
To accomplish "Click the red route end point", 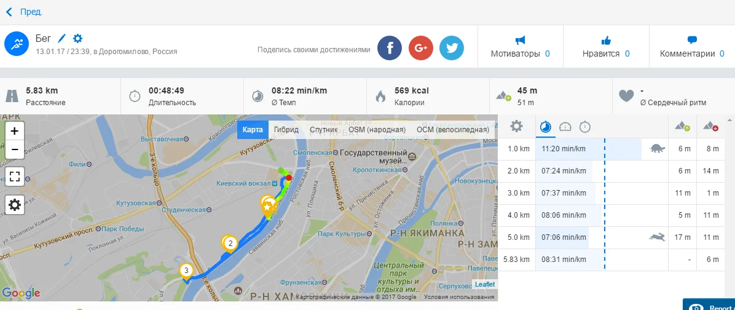I will click(x=289, y=178).
